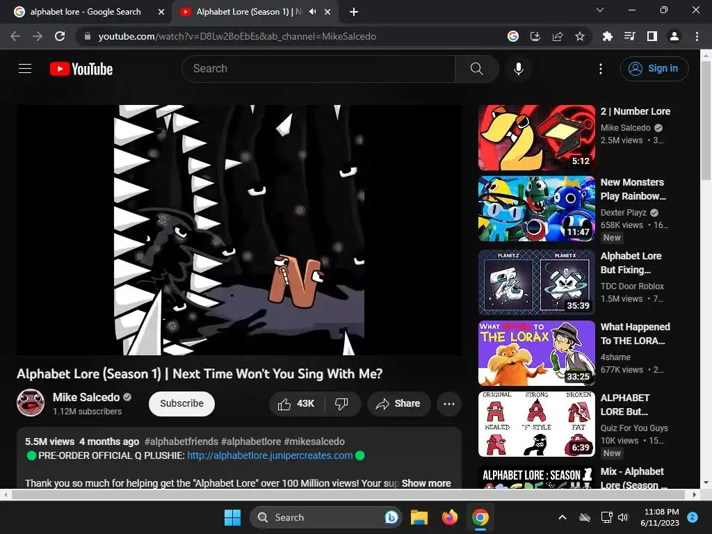Viewport: 712px width, 534px height.
Task: Open the Chrome extensions puzzle icon
Action: tap(607, 36)
